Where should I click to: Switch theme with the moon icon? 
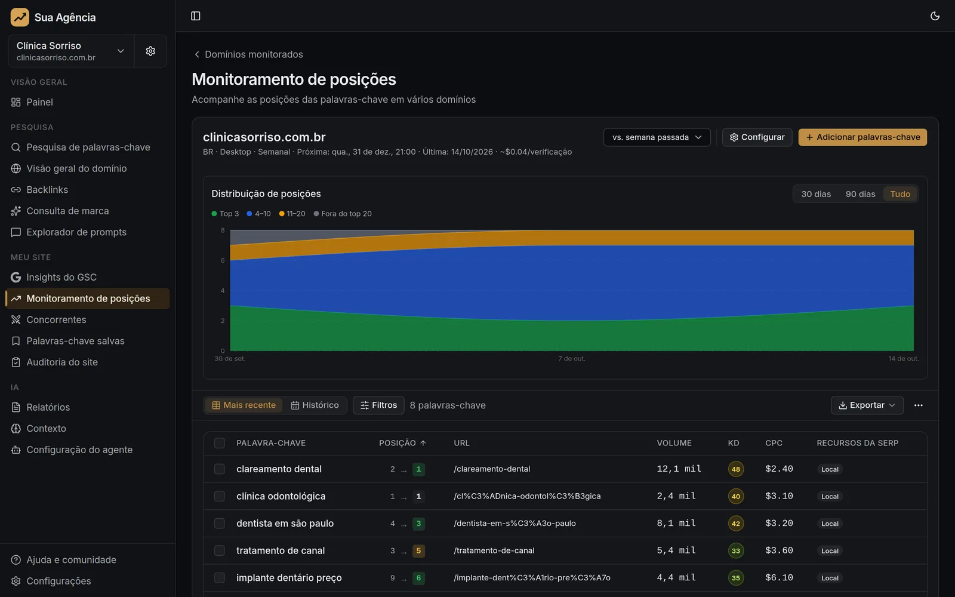tap(935, 16)
